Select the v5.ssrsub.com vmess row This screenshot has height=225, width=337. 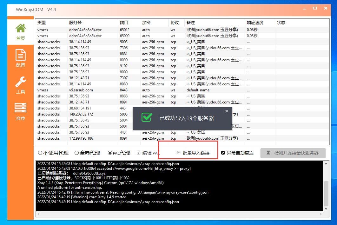point(182,90)
